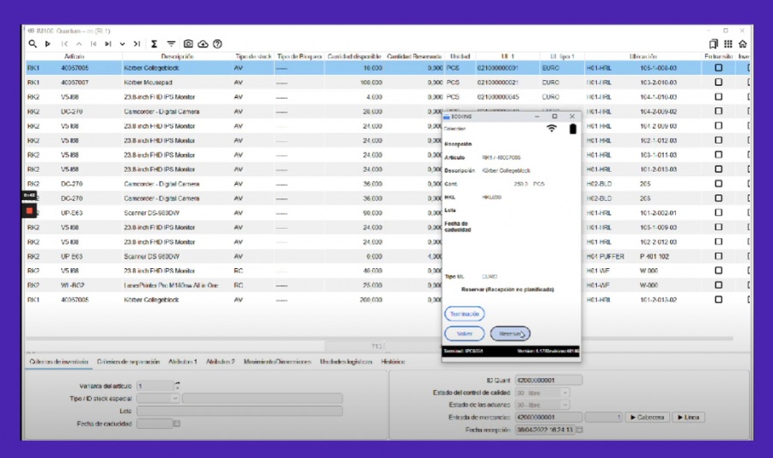The image size is (773, 458).
Task: Click the Reservar button in Booking window
Action: (510, 333)
